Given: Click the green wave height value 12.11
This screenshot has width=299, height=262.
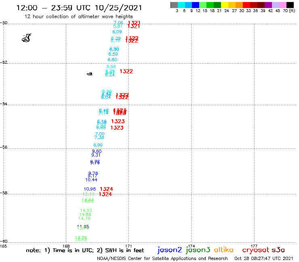Looking at the screenshot, I should (88, 194).
